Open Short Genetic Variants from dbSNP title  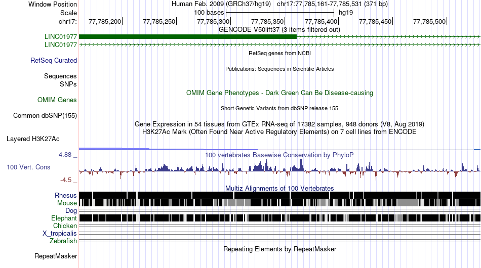click(279, 108)
